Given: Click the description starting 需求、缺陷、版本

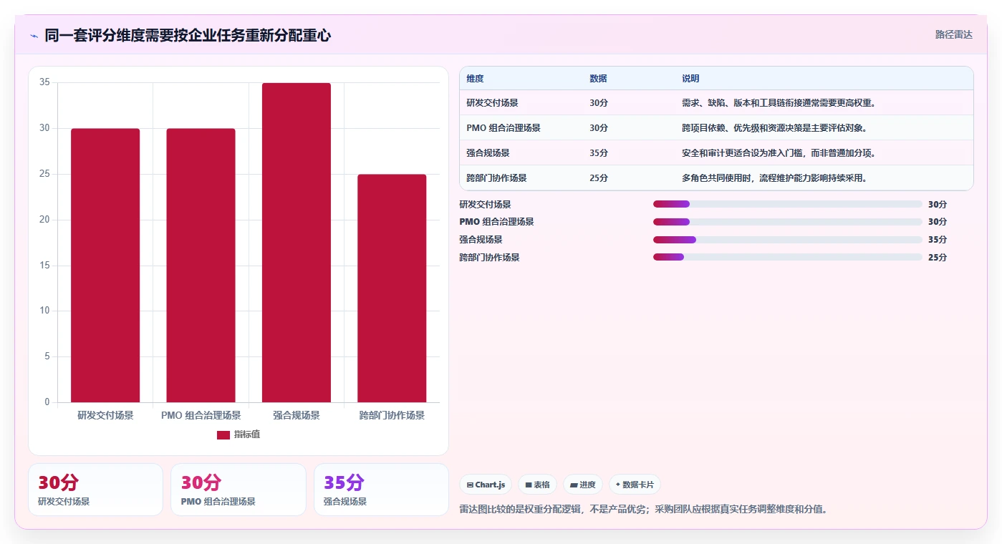Looking at the screenshot, I should [x=779, y=103].
